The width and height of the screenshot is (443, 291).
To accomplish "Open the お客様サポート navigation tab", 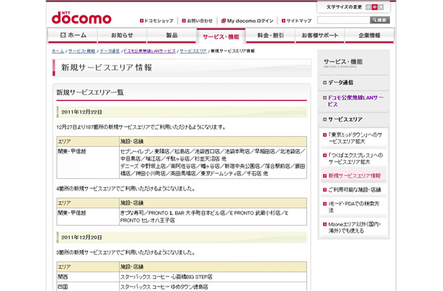I will pyautogui.click(x=320, y=36).
